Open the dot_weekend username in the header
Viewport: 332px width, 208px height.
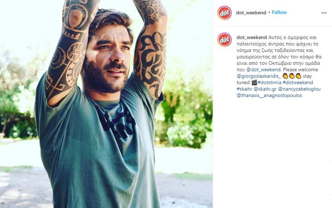click(251, 13)
